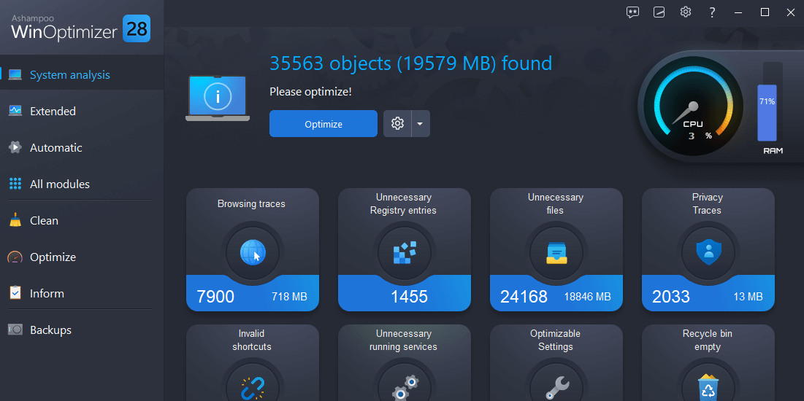Click the Optimizable Settings card title
Screen dimensions: 804x401
click(555, 340)
